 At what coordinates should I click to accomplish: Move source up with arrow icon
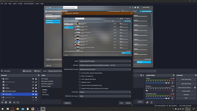tap(14, 102)
